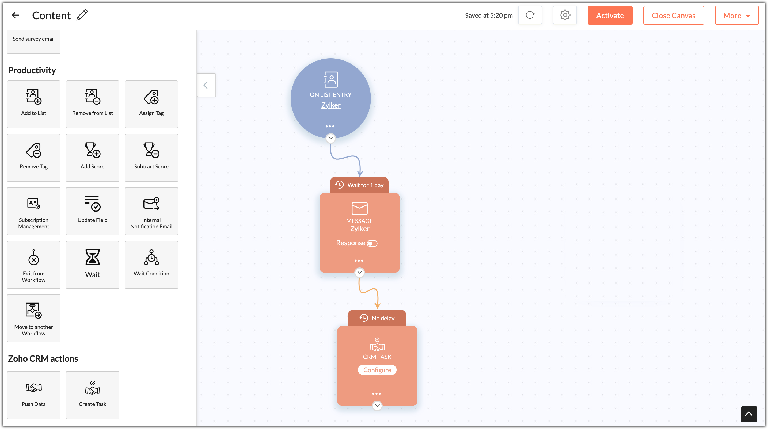Image resolution: width=768 pixels, height=429 pixels.
Task: Open the More dropdown menu
Action: click(x=736, y=15)
